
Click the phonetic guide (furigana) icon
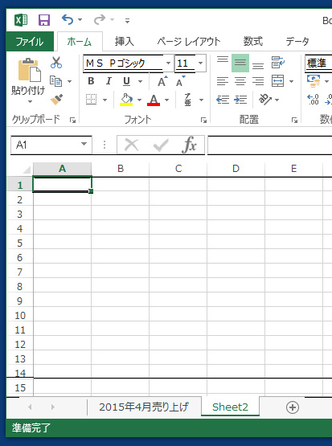187,100
